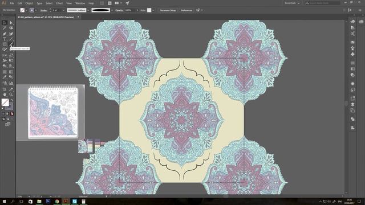
Task: Open the Effect menu
Action: pyautogui.click(x=59, y=3)
